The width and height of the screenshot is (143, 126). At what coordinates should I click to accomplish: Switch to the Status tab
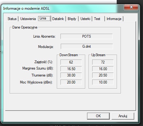[12, 19]
